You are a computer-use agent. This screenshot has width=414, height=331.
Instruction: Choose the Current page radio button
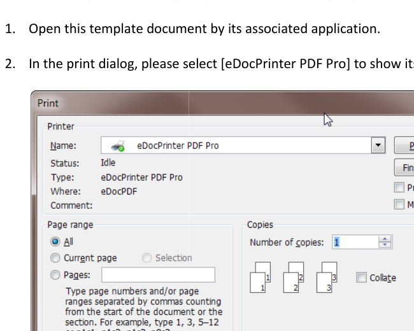click(x=55, y=258)
